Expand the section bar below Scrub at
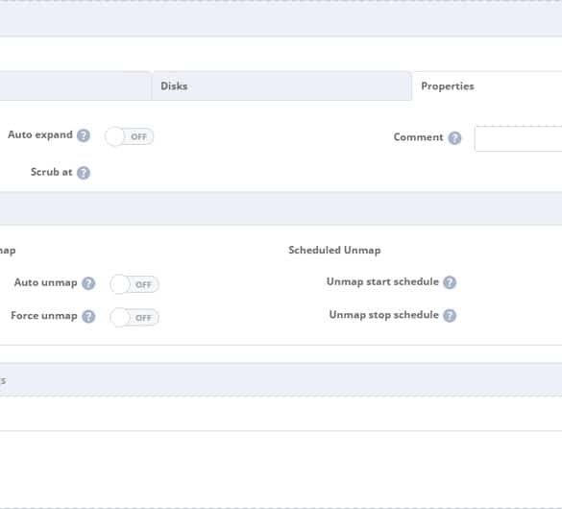 pyautogui.click(x=281, y=208)
